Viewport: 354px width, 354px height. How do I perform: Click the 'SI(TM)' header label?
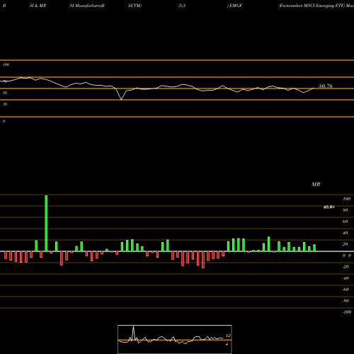point(135,6)
